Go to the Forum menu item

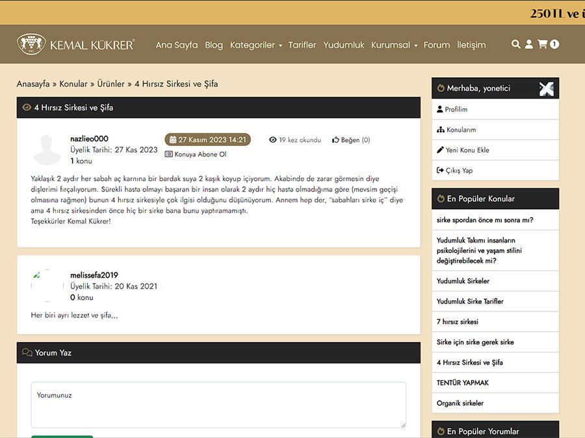coord(437,45)
